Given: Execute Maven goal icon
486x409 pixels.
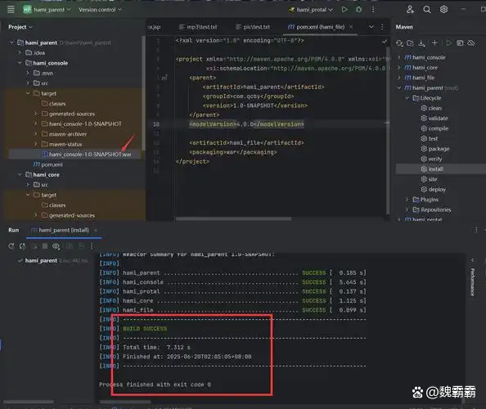Looking at the screenshot, I should click(460, 43).
